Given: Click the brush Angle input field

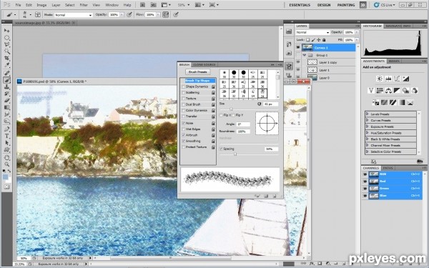Looking at the screenshot, I should [x=243, y=124].
